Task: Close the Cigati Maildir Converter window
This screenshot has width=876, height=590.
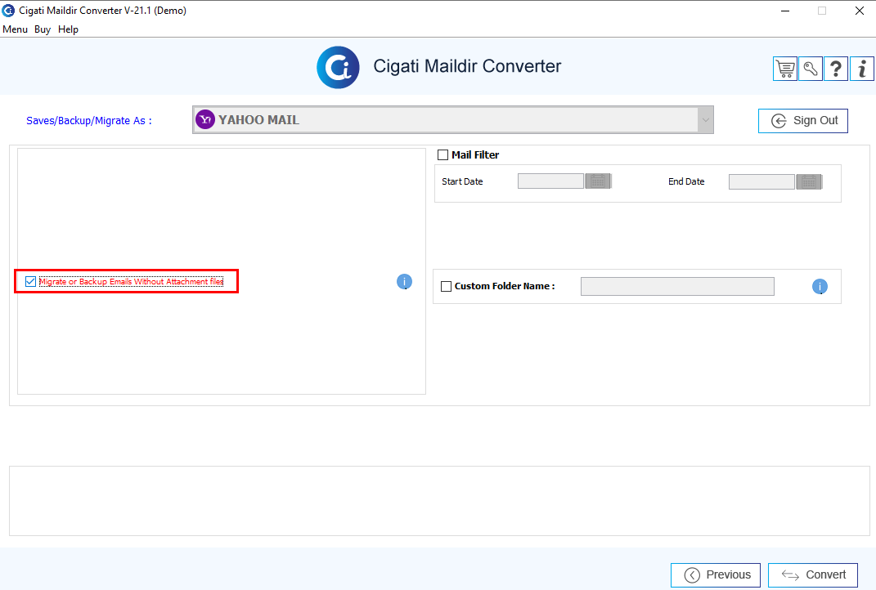Action: [x=860, y=11]
